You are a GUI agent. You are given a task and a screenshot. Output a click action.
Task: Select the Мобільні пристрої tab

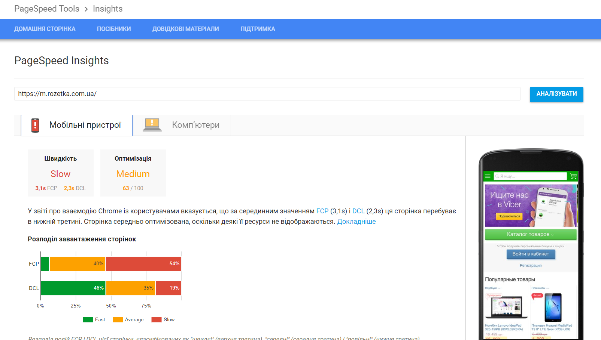click(85, 125)
